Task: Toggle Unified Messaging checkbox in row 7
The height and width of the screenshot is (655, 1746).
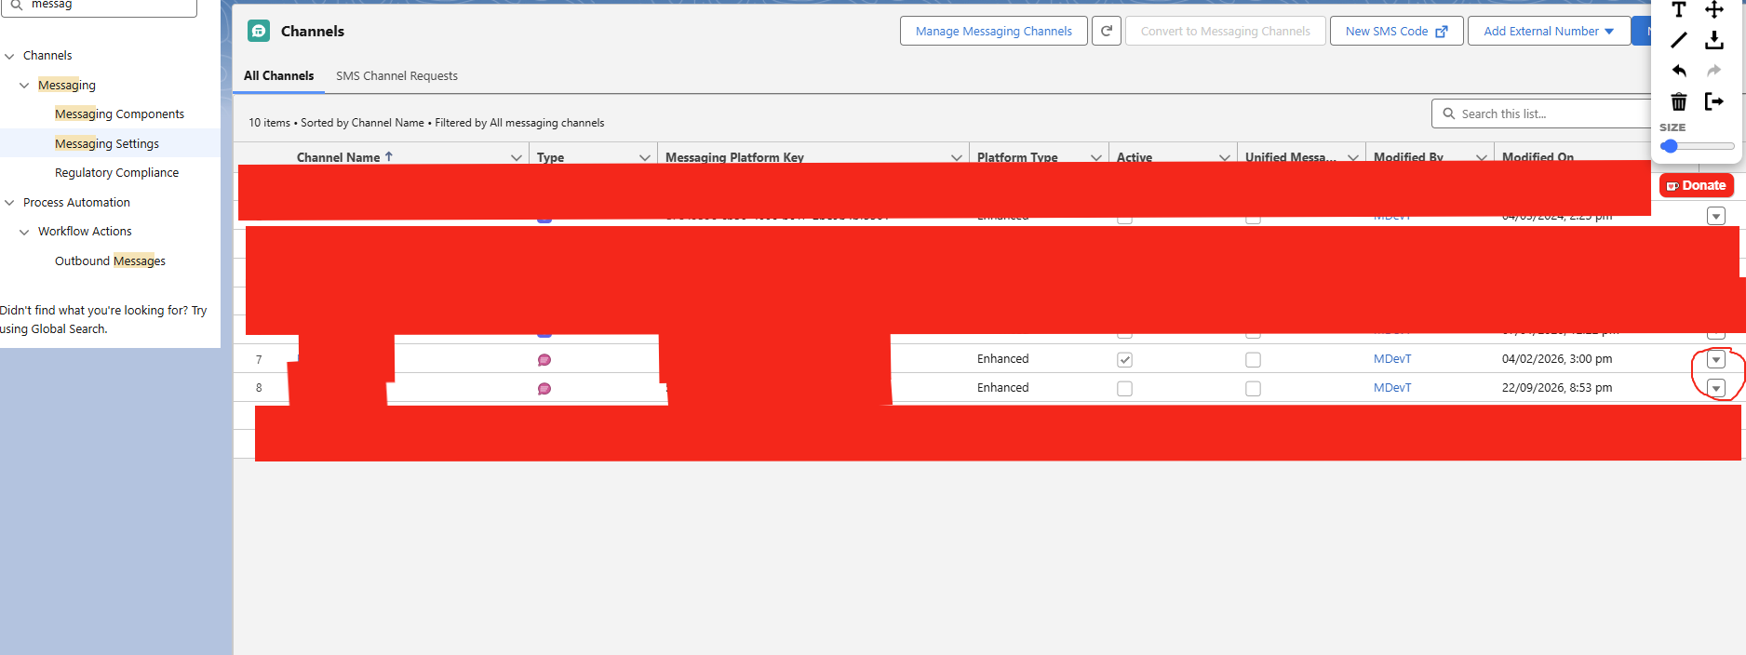Action: point(1253,359)
